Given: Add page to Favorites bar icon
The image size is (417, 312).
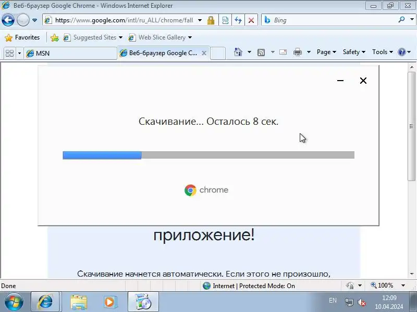Looking at the screenshot, I should coord(55,37).
